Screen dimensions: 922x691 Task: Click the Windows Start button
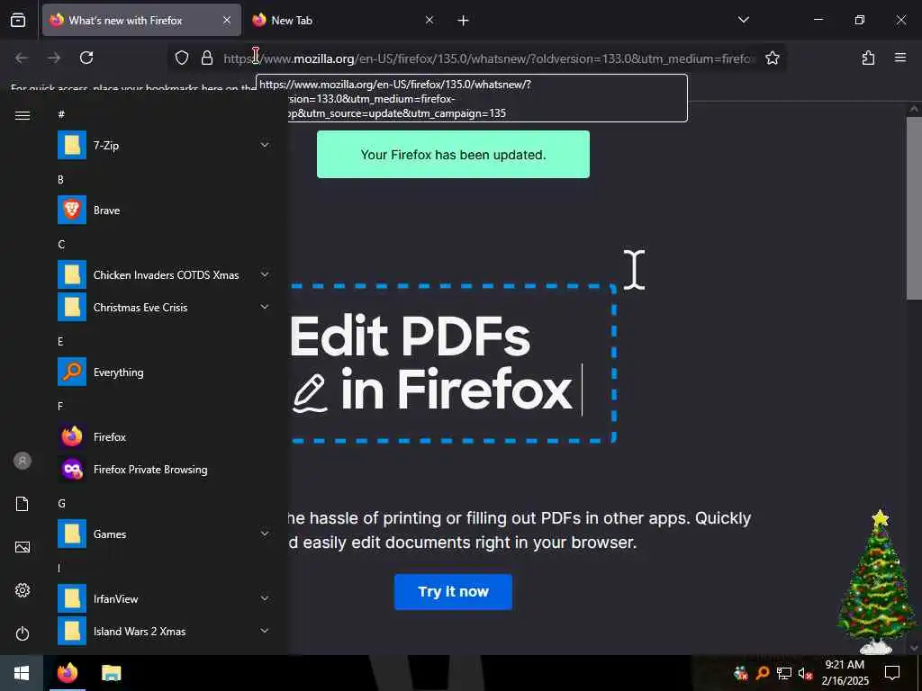(22, 673)
